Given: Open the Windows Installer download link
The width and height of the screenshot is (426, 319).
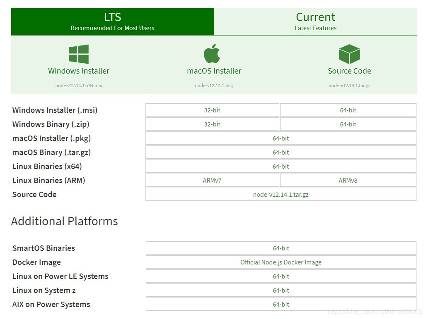Looking at the screenshot, I should 78,71.
